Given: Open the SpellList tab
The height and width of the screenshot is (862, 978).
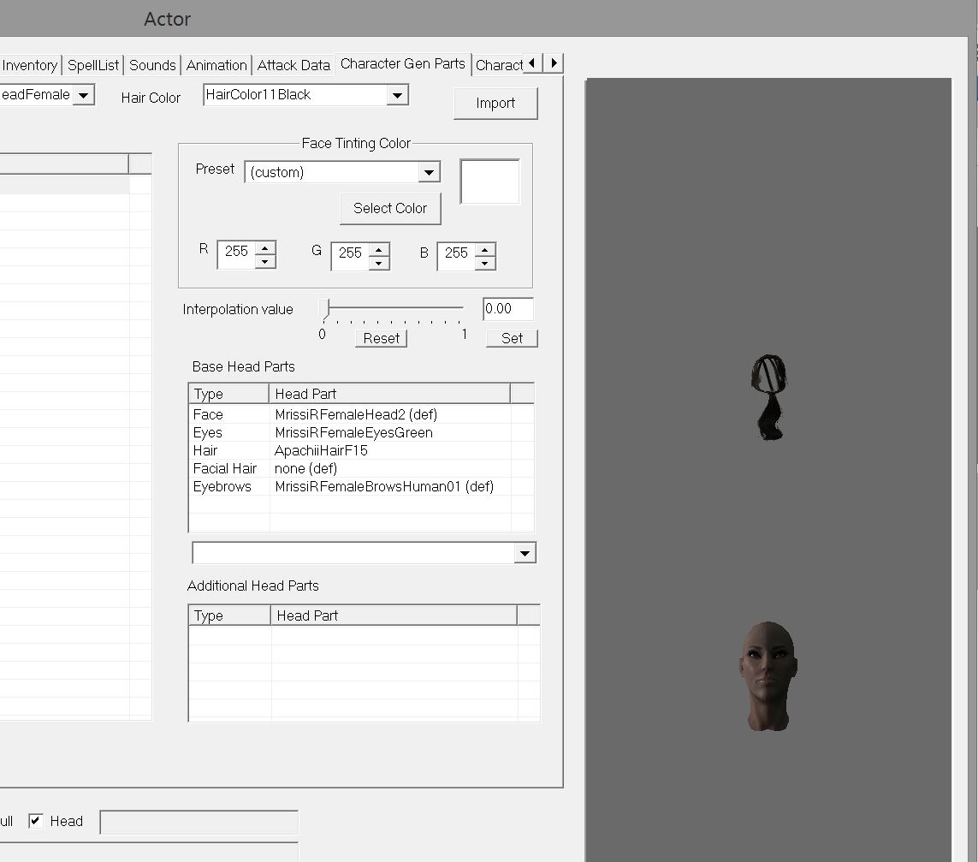Looking at the screenshot, I should point(92,65).
